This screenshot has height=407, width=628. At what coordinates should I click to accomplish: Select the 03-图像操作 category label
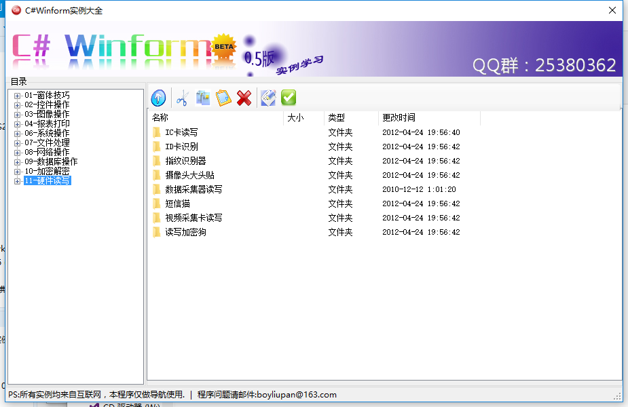coord(48,114)
